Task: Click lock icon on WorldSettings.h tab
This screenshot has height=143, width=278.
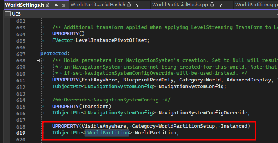Action: click(48, 5)
